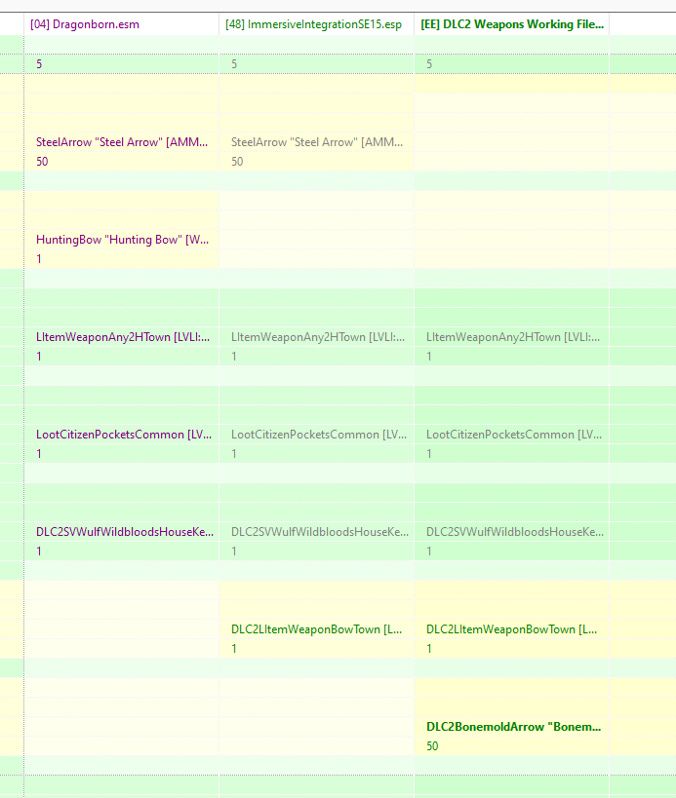Select LItemWeaponAny2HTown in DLC2 Weapons column
This screenshot has width=676, height=798.
point(513,337)
